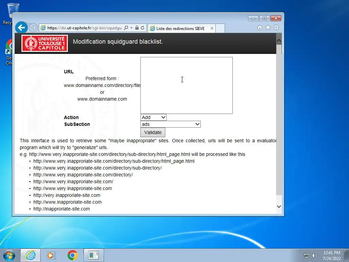Viewport: 349px width, 262px height.
Task: Focus the URL text area
Action: (186, 85)
